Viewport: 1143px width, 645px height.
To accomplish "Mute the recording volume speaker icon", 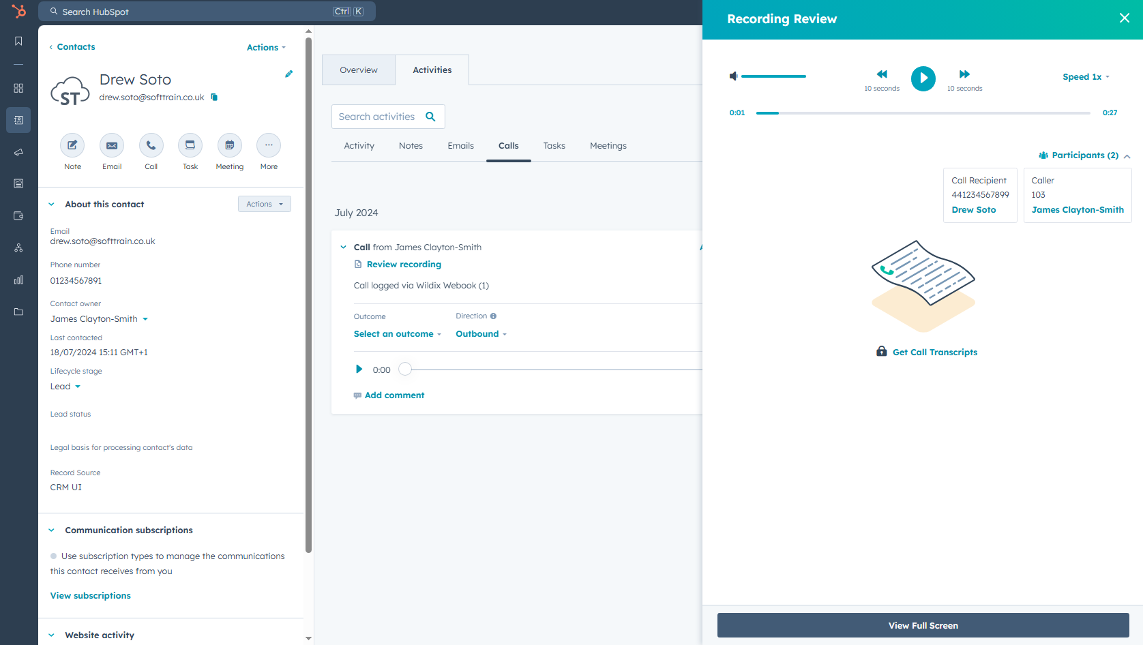I will click(734, 76).
